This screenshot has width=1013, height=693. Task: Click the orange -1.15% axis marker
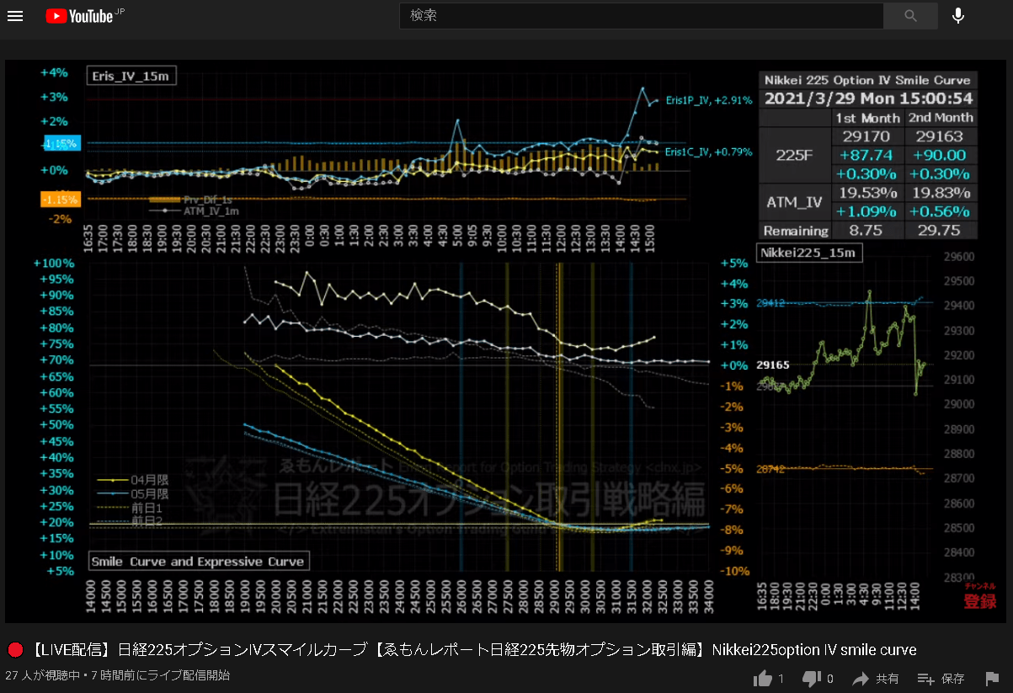coord(61,200)
